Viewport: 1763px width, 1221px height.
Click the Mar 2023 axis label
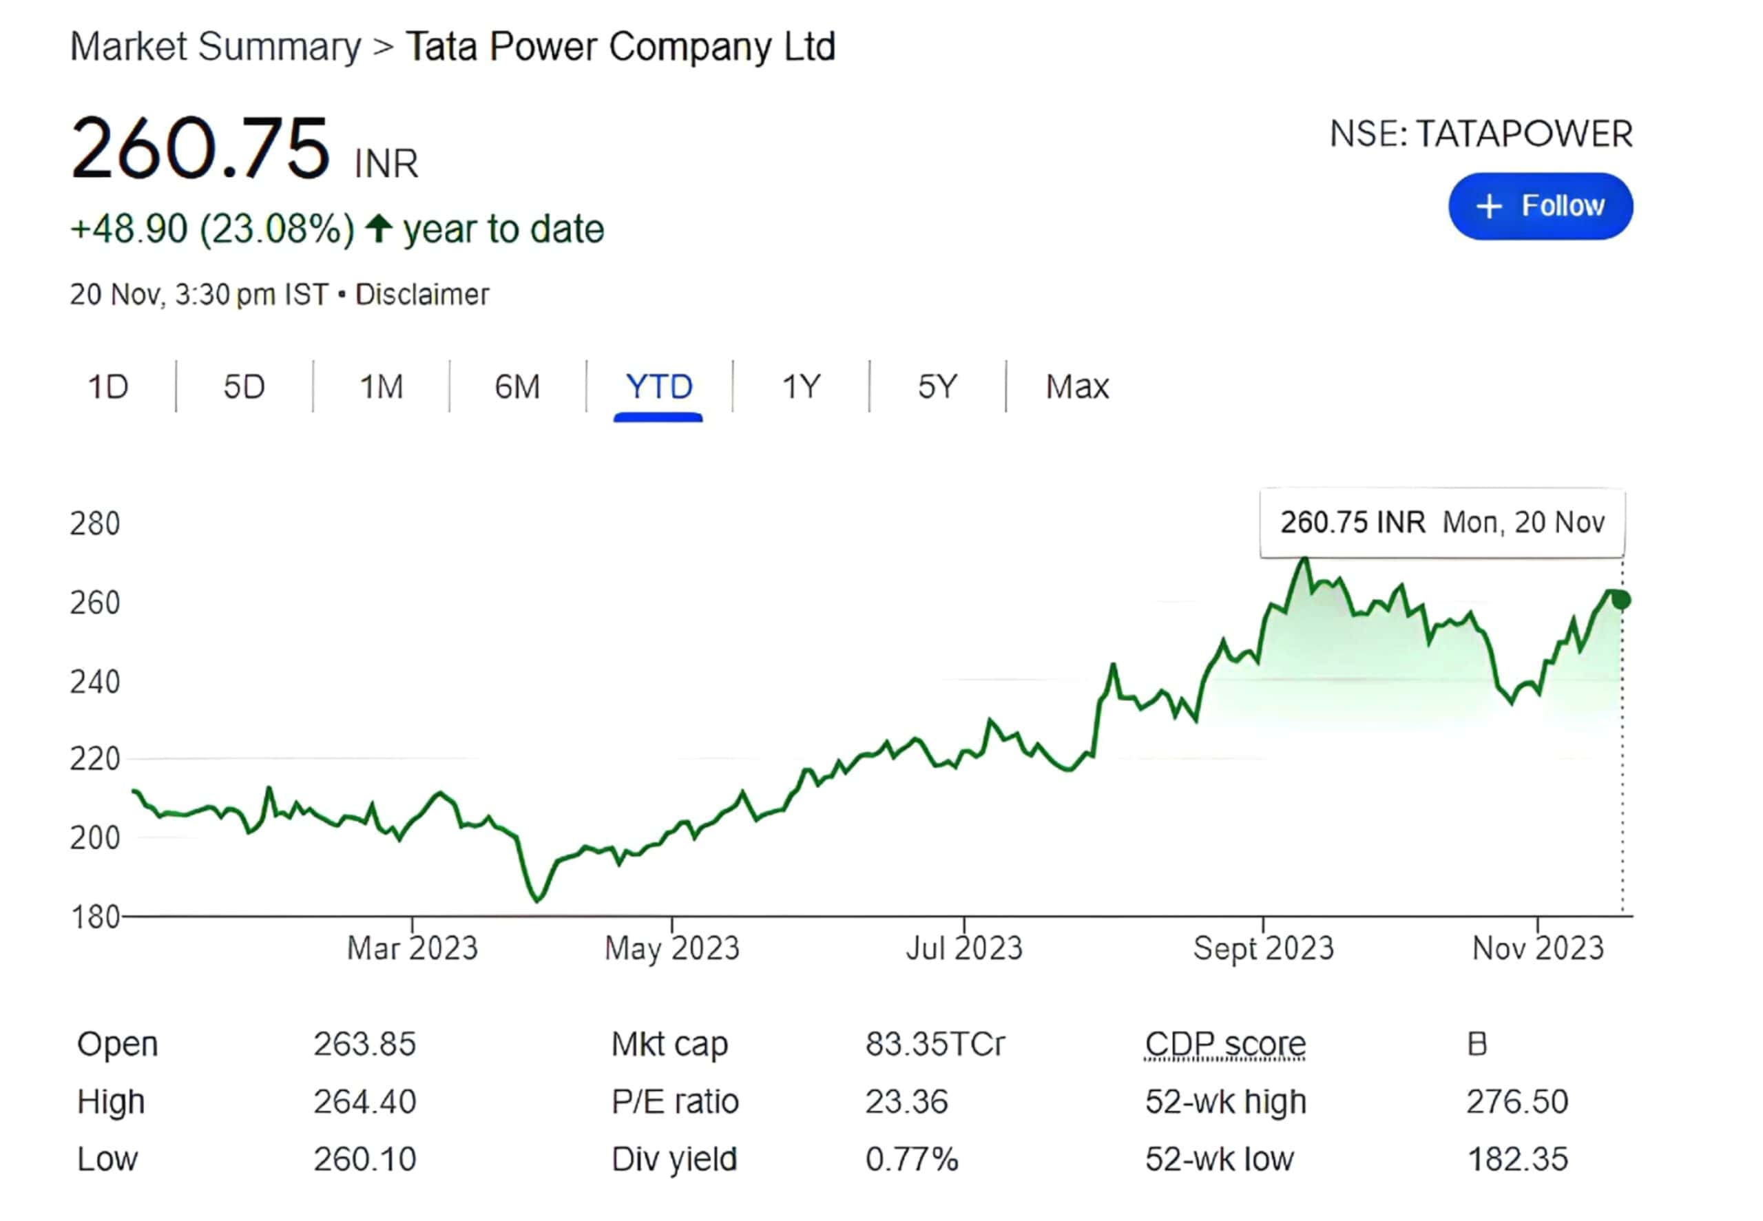tap(413, 949)
